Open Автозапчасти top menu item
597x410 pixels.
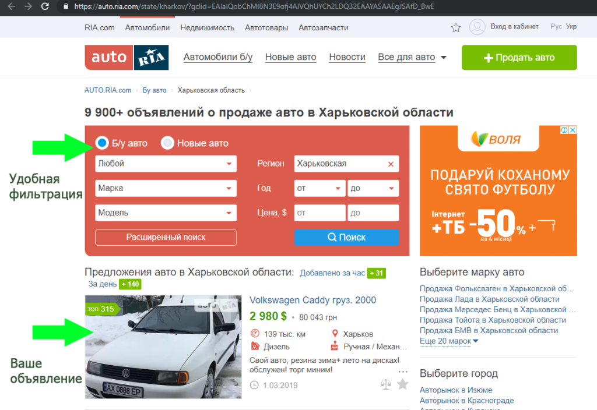323,28
